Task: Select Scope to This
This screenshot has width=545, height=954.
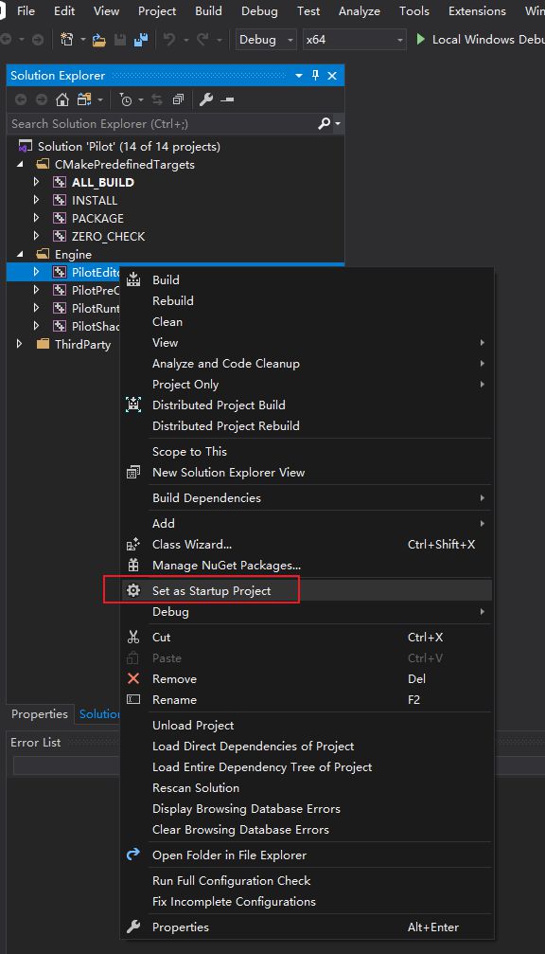Action: tap(189, 452)
